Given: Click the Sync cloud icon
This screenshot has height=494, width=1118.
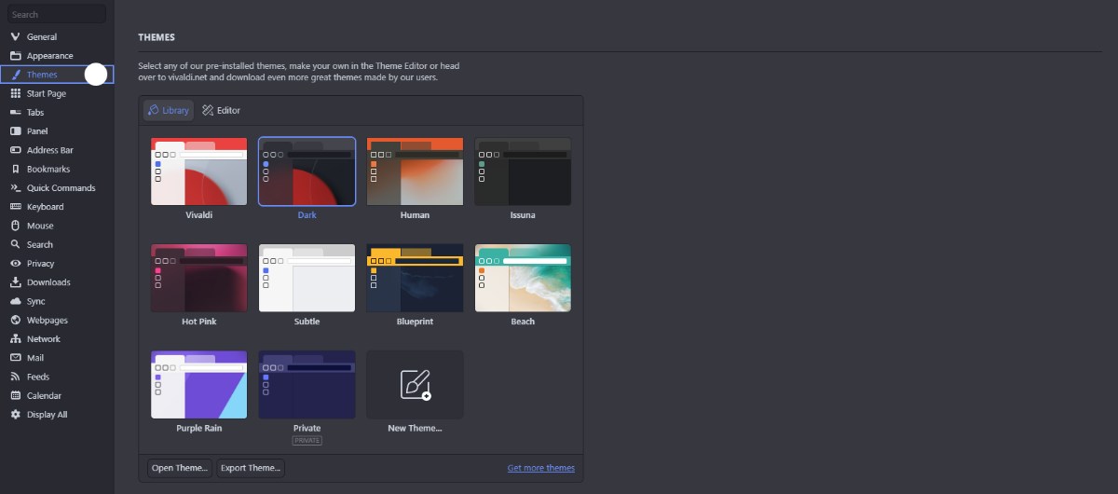Looking at the screenshot, I should coord(15,301).
